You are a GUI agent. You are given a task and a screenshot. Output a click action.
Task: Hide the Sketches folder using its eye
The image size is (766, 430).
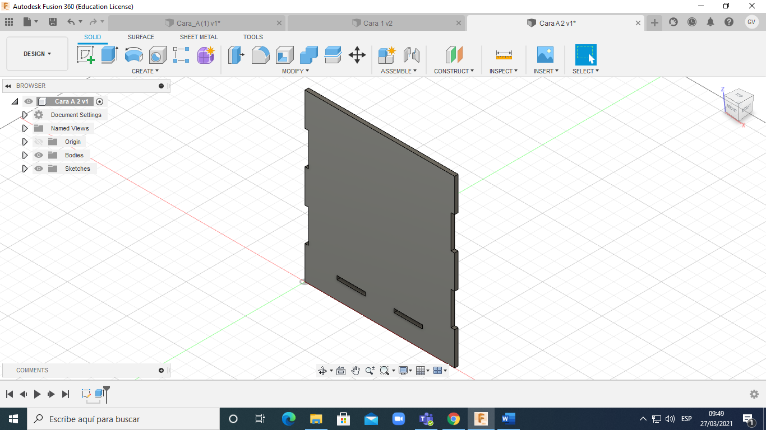pyautogui.click(x=39, y=169)
